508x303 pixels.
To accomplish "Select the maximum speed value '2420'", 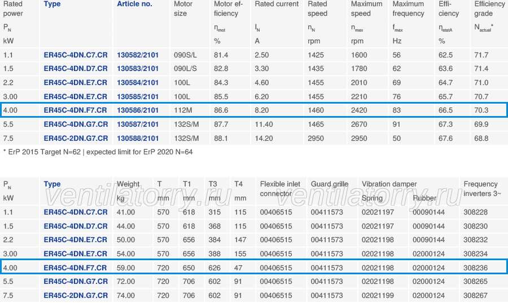I will click(x=359, y=110).
